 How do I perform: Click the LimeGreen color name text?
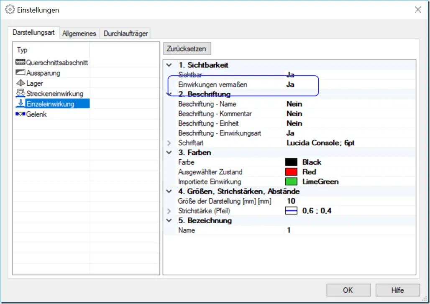pos(320,181)
